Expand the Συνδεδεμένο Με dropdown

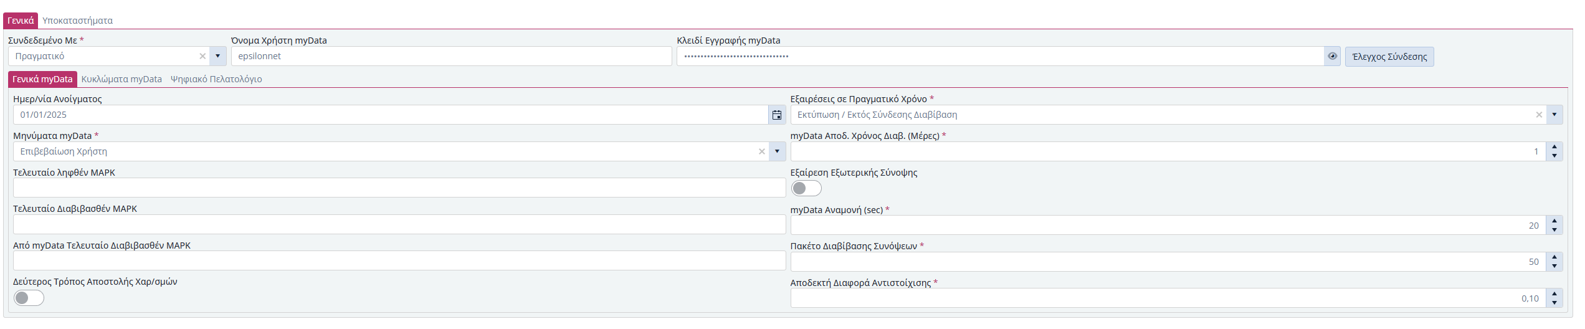[x=217, y=56]
